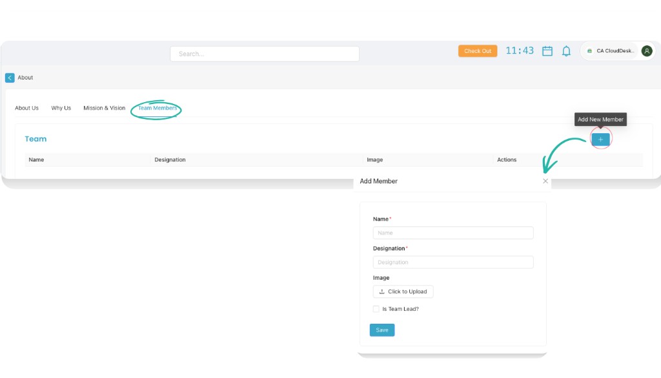Click the orange Check Out button
This screenshot has height=378, width=661.
[478, 51]
